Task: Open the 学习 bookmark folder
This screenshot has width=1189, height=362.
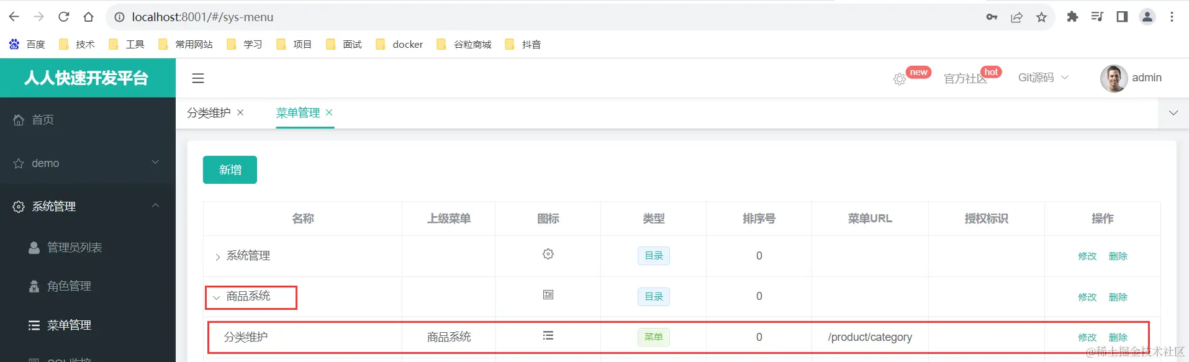Action: 244,44
